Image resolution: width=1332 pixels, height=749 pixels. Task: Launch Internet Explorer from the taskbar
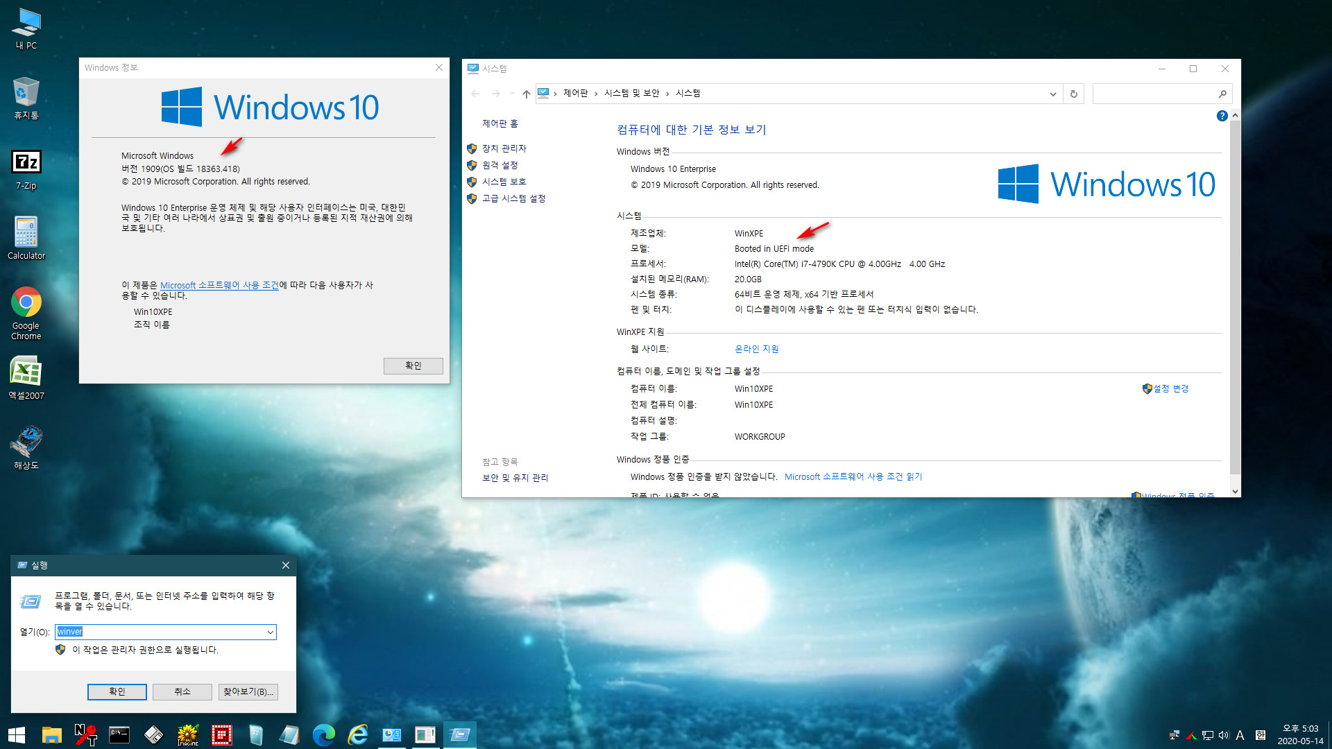click(357, 734)
